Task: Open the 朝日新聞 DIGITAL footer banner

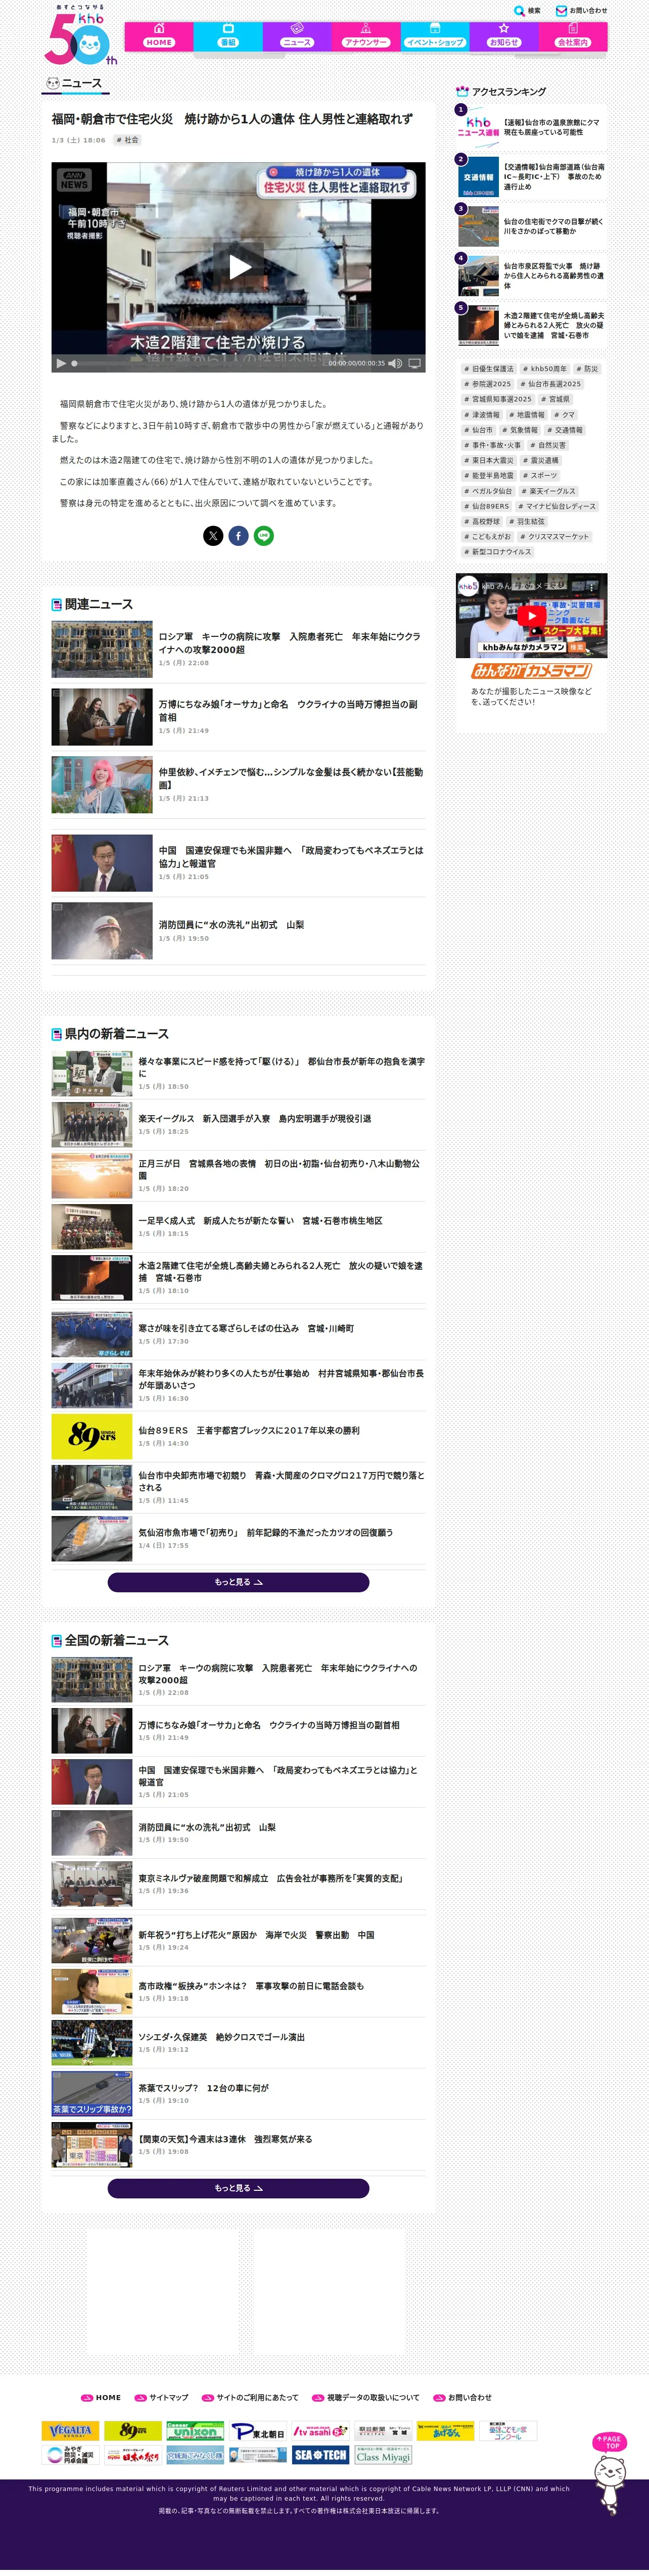Action: point(383,2430)
